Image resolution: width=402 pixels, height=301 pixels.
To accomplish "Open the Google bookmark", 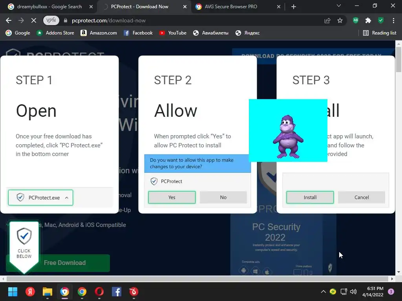I will click(18, 33).
